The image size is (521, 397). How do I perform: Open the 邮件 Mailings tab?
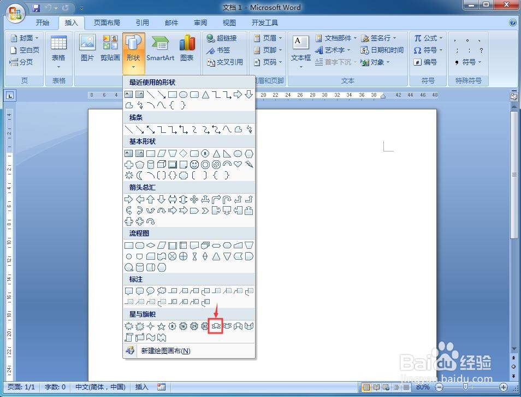(x=171, y=22)
